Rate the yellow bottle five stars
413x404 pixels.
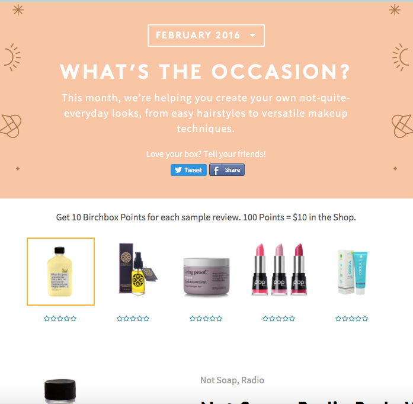tap(73, 319)
